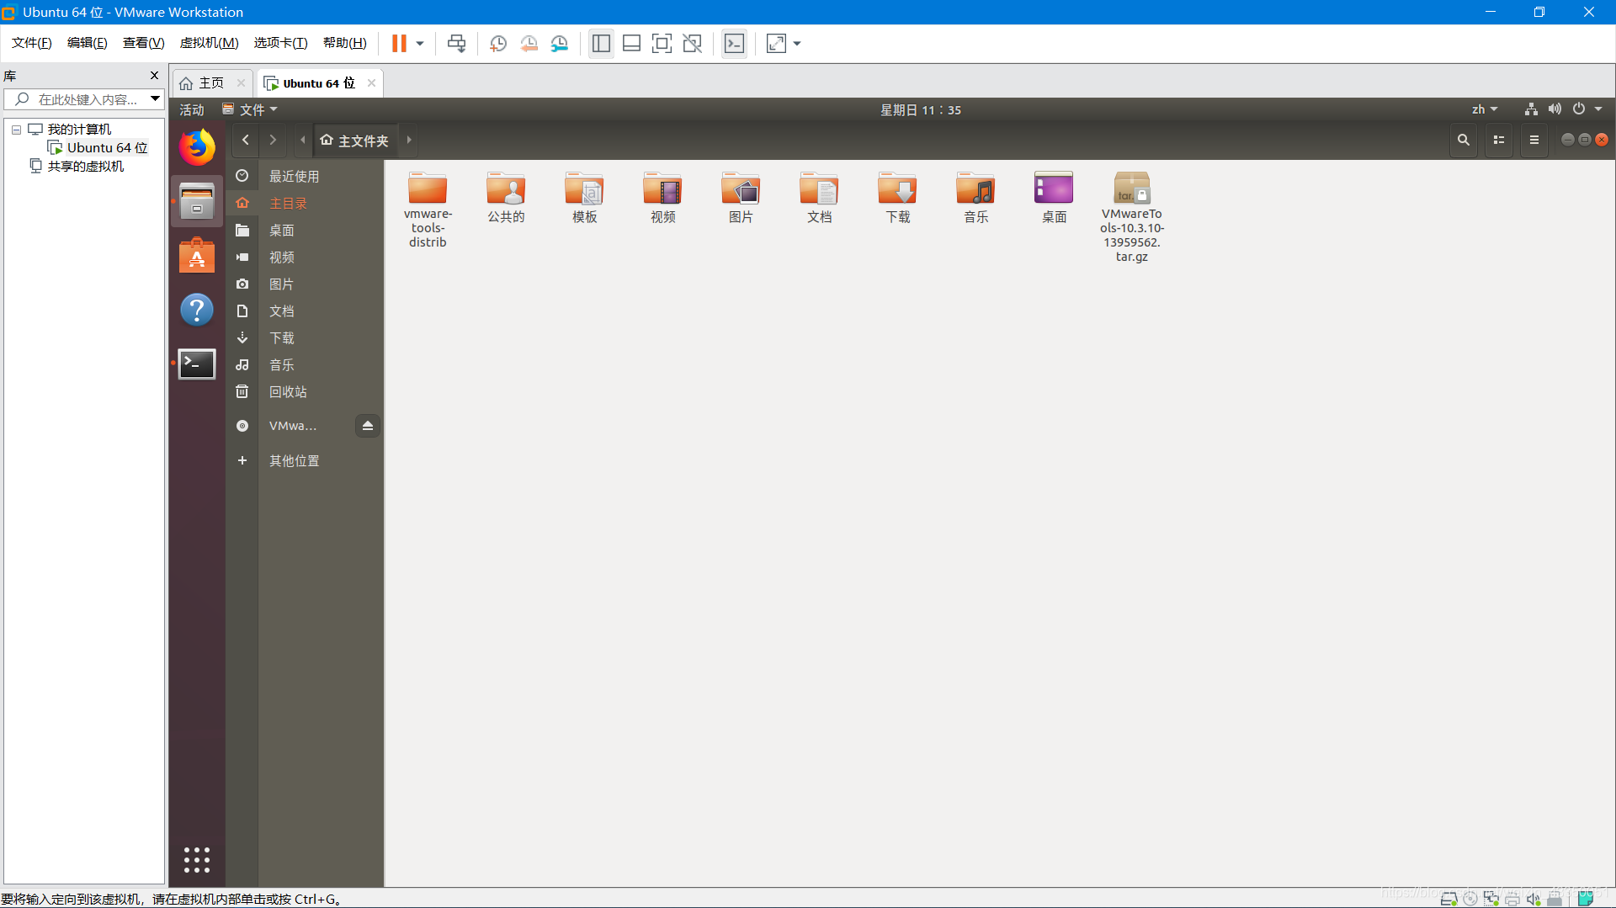This screenshot has width=1616, height=908.
Task: Open Terminal from the Ubuntu dock
Action: coord(197,364)
